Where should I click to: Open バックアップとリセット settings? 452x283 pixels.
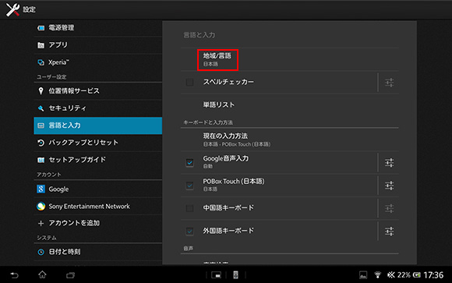tap(97, 143)
